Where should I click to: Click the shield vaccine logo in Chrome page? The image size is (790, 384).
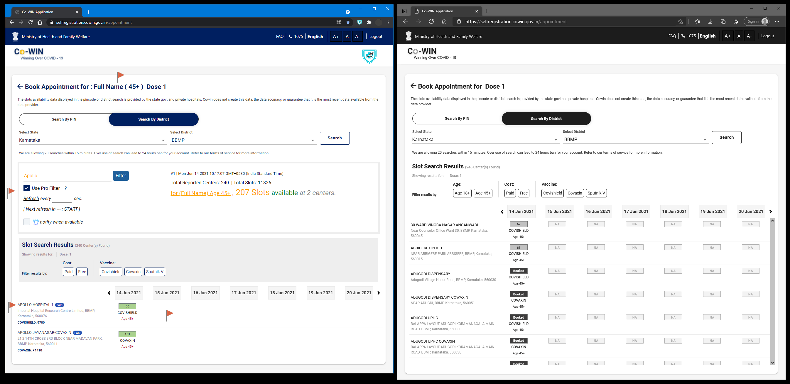pyautogui.click(x=369, y=56)
